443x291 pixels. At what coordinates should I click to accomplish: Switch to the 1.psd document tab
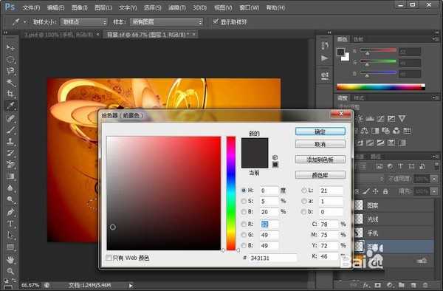58,35
